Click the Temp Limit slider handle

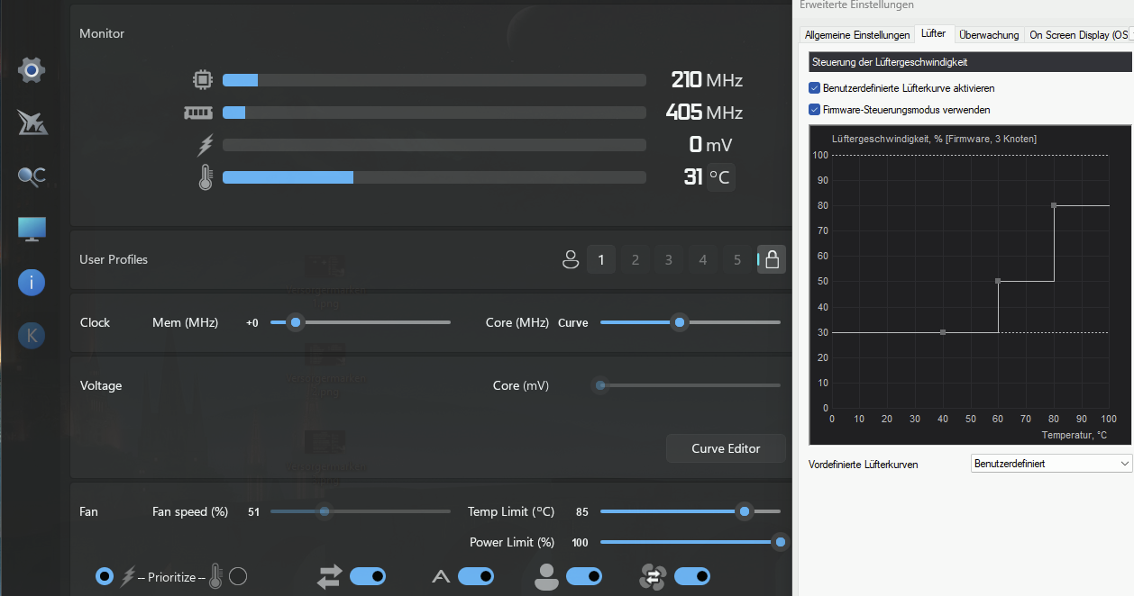click(745, 511)
